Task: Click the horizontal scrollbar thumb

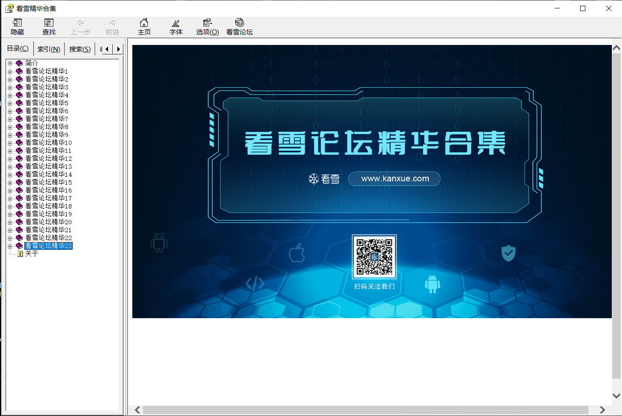Action: 365,410
